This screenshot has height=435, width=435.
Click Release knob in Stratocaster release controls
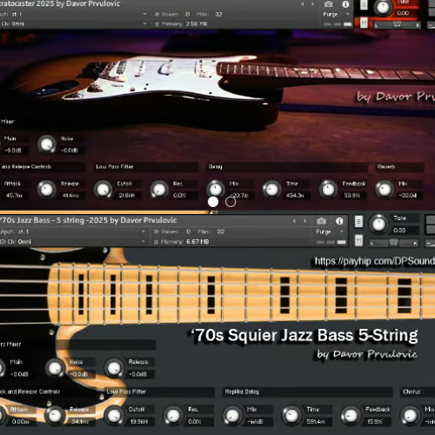[x=47, y=190]
